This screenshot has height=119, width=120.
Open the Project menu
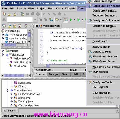(x=41, y=9)
